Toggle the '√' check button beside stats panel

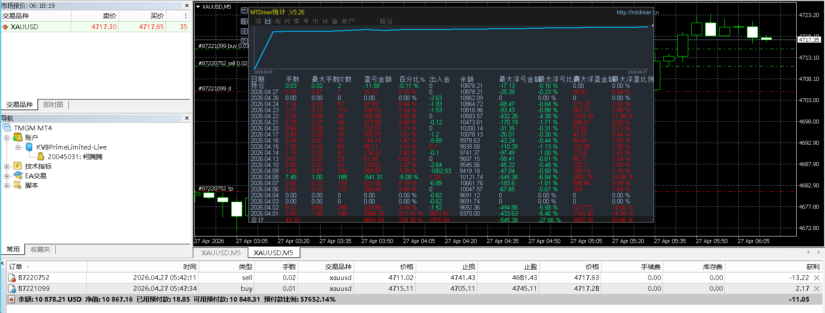coord(244,31)
